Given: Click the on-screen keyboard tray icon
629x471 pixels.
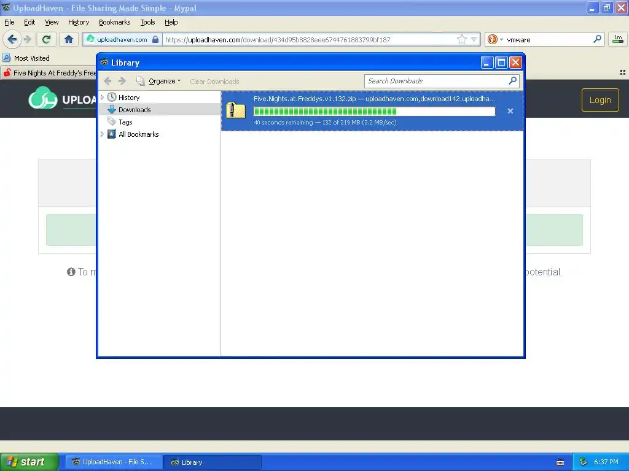Looking at the screenshot, I should point(560,462).
